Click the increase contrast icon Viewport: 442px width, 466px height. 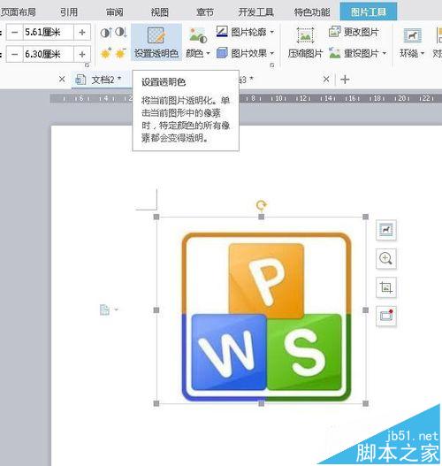tap(106, 32)
